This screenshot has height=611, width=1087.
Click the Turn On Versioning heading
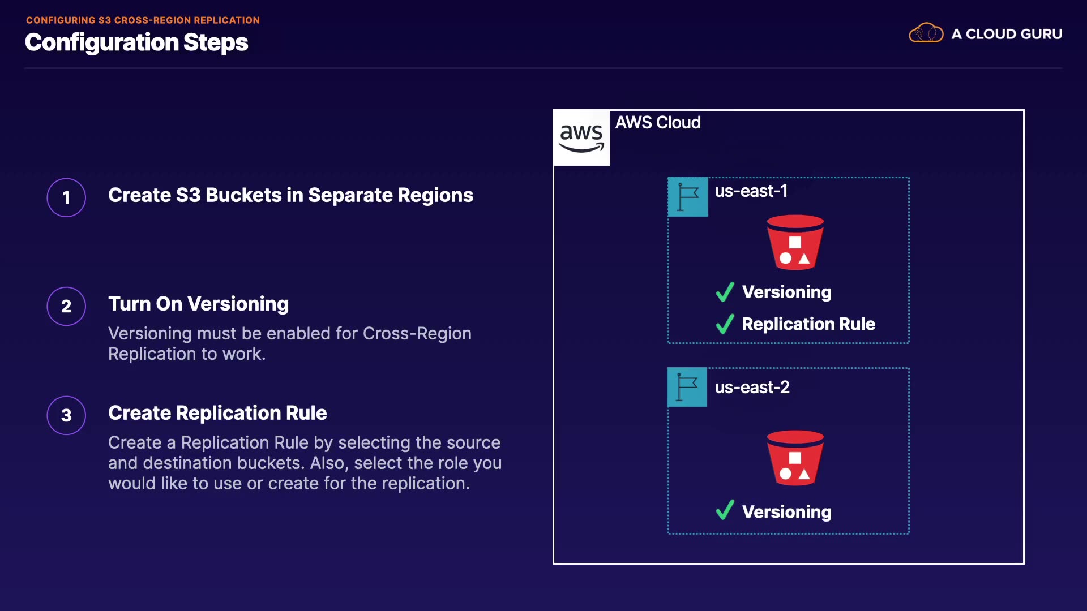point(198,304)
